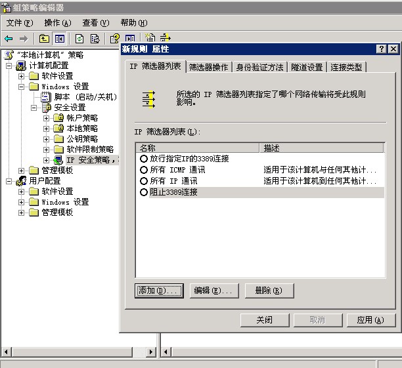
Task: Click the Up One Level folder icon
Action: coord(44,39)
